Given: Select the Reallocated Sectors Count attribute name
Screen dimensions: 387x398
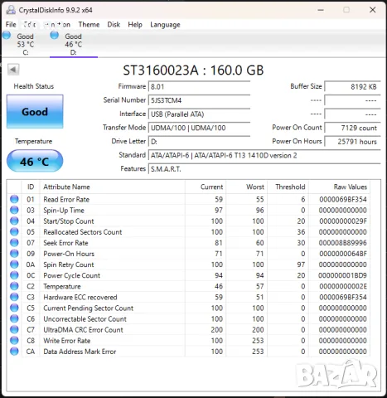Looking at the screenshot, I should [x=83, y=232].
